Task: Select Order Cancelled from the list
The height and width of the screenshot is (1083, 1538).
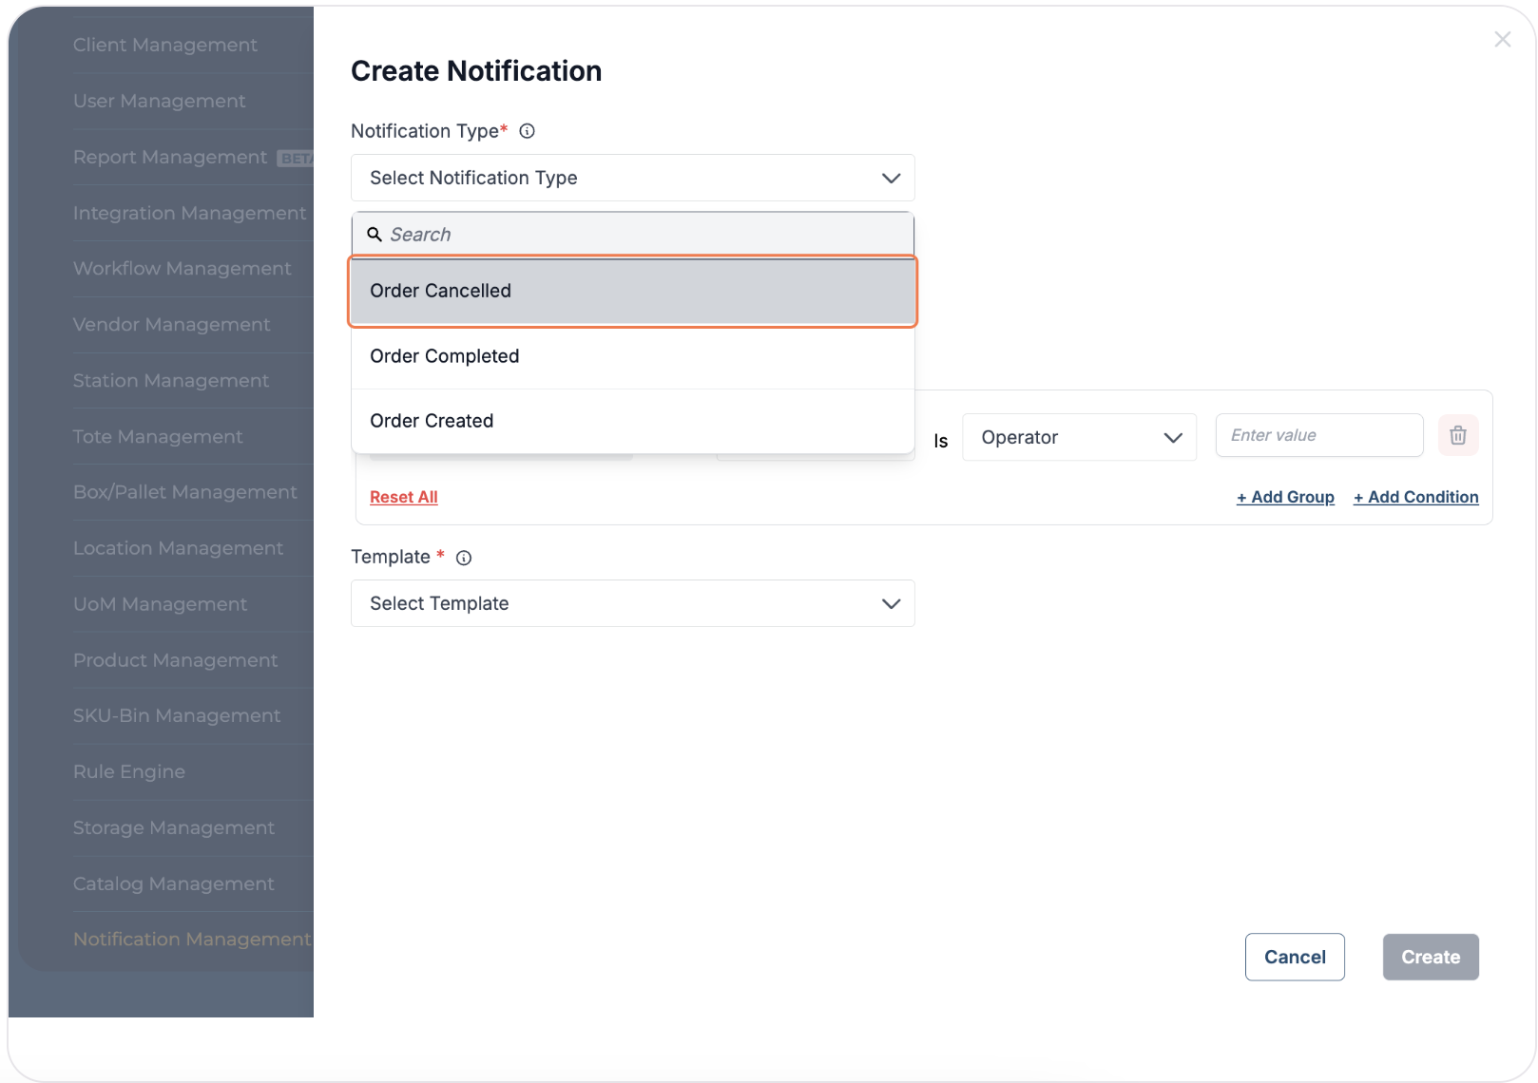Action: (x=632, y=292)
